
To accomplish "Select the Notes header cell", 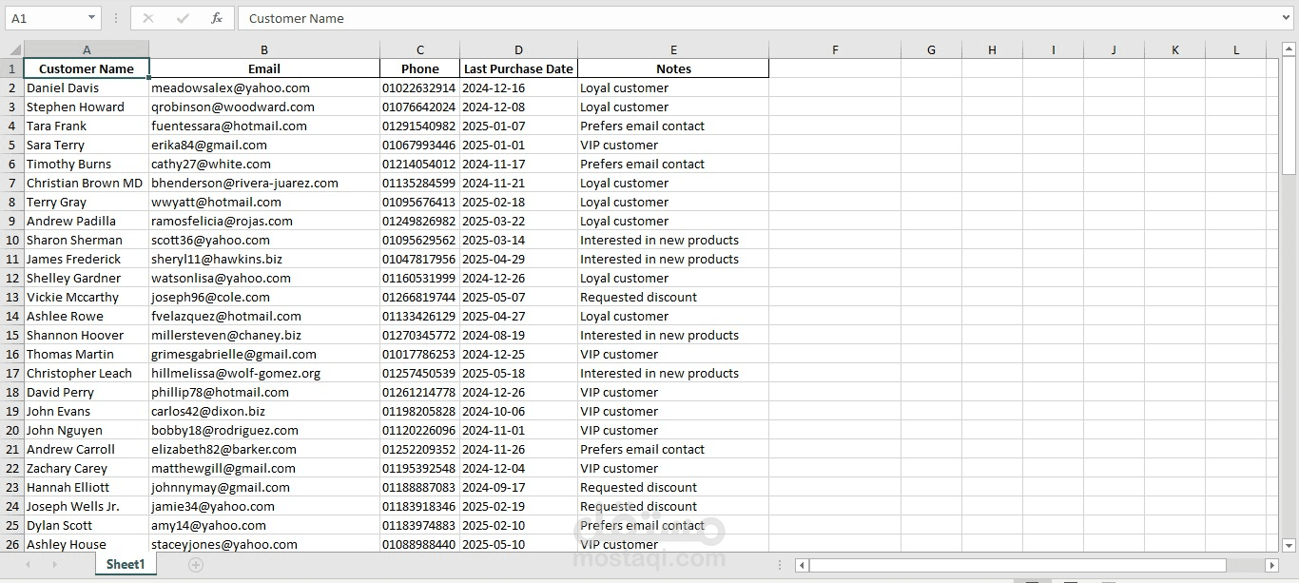I will coord(673,69).
